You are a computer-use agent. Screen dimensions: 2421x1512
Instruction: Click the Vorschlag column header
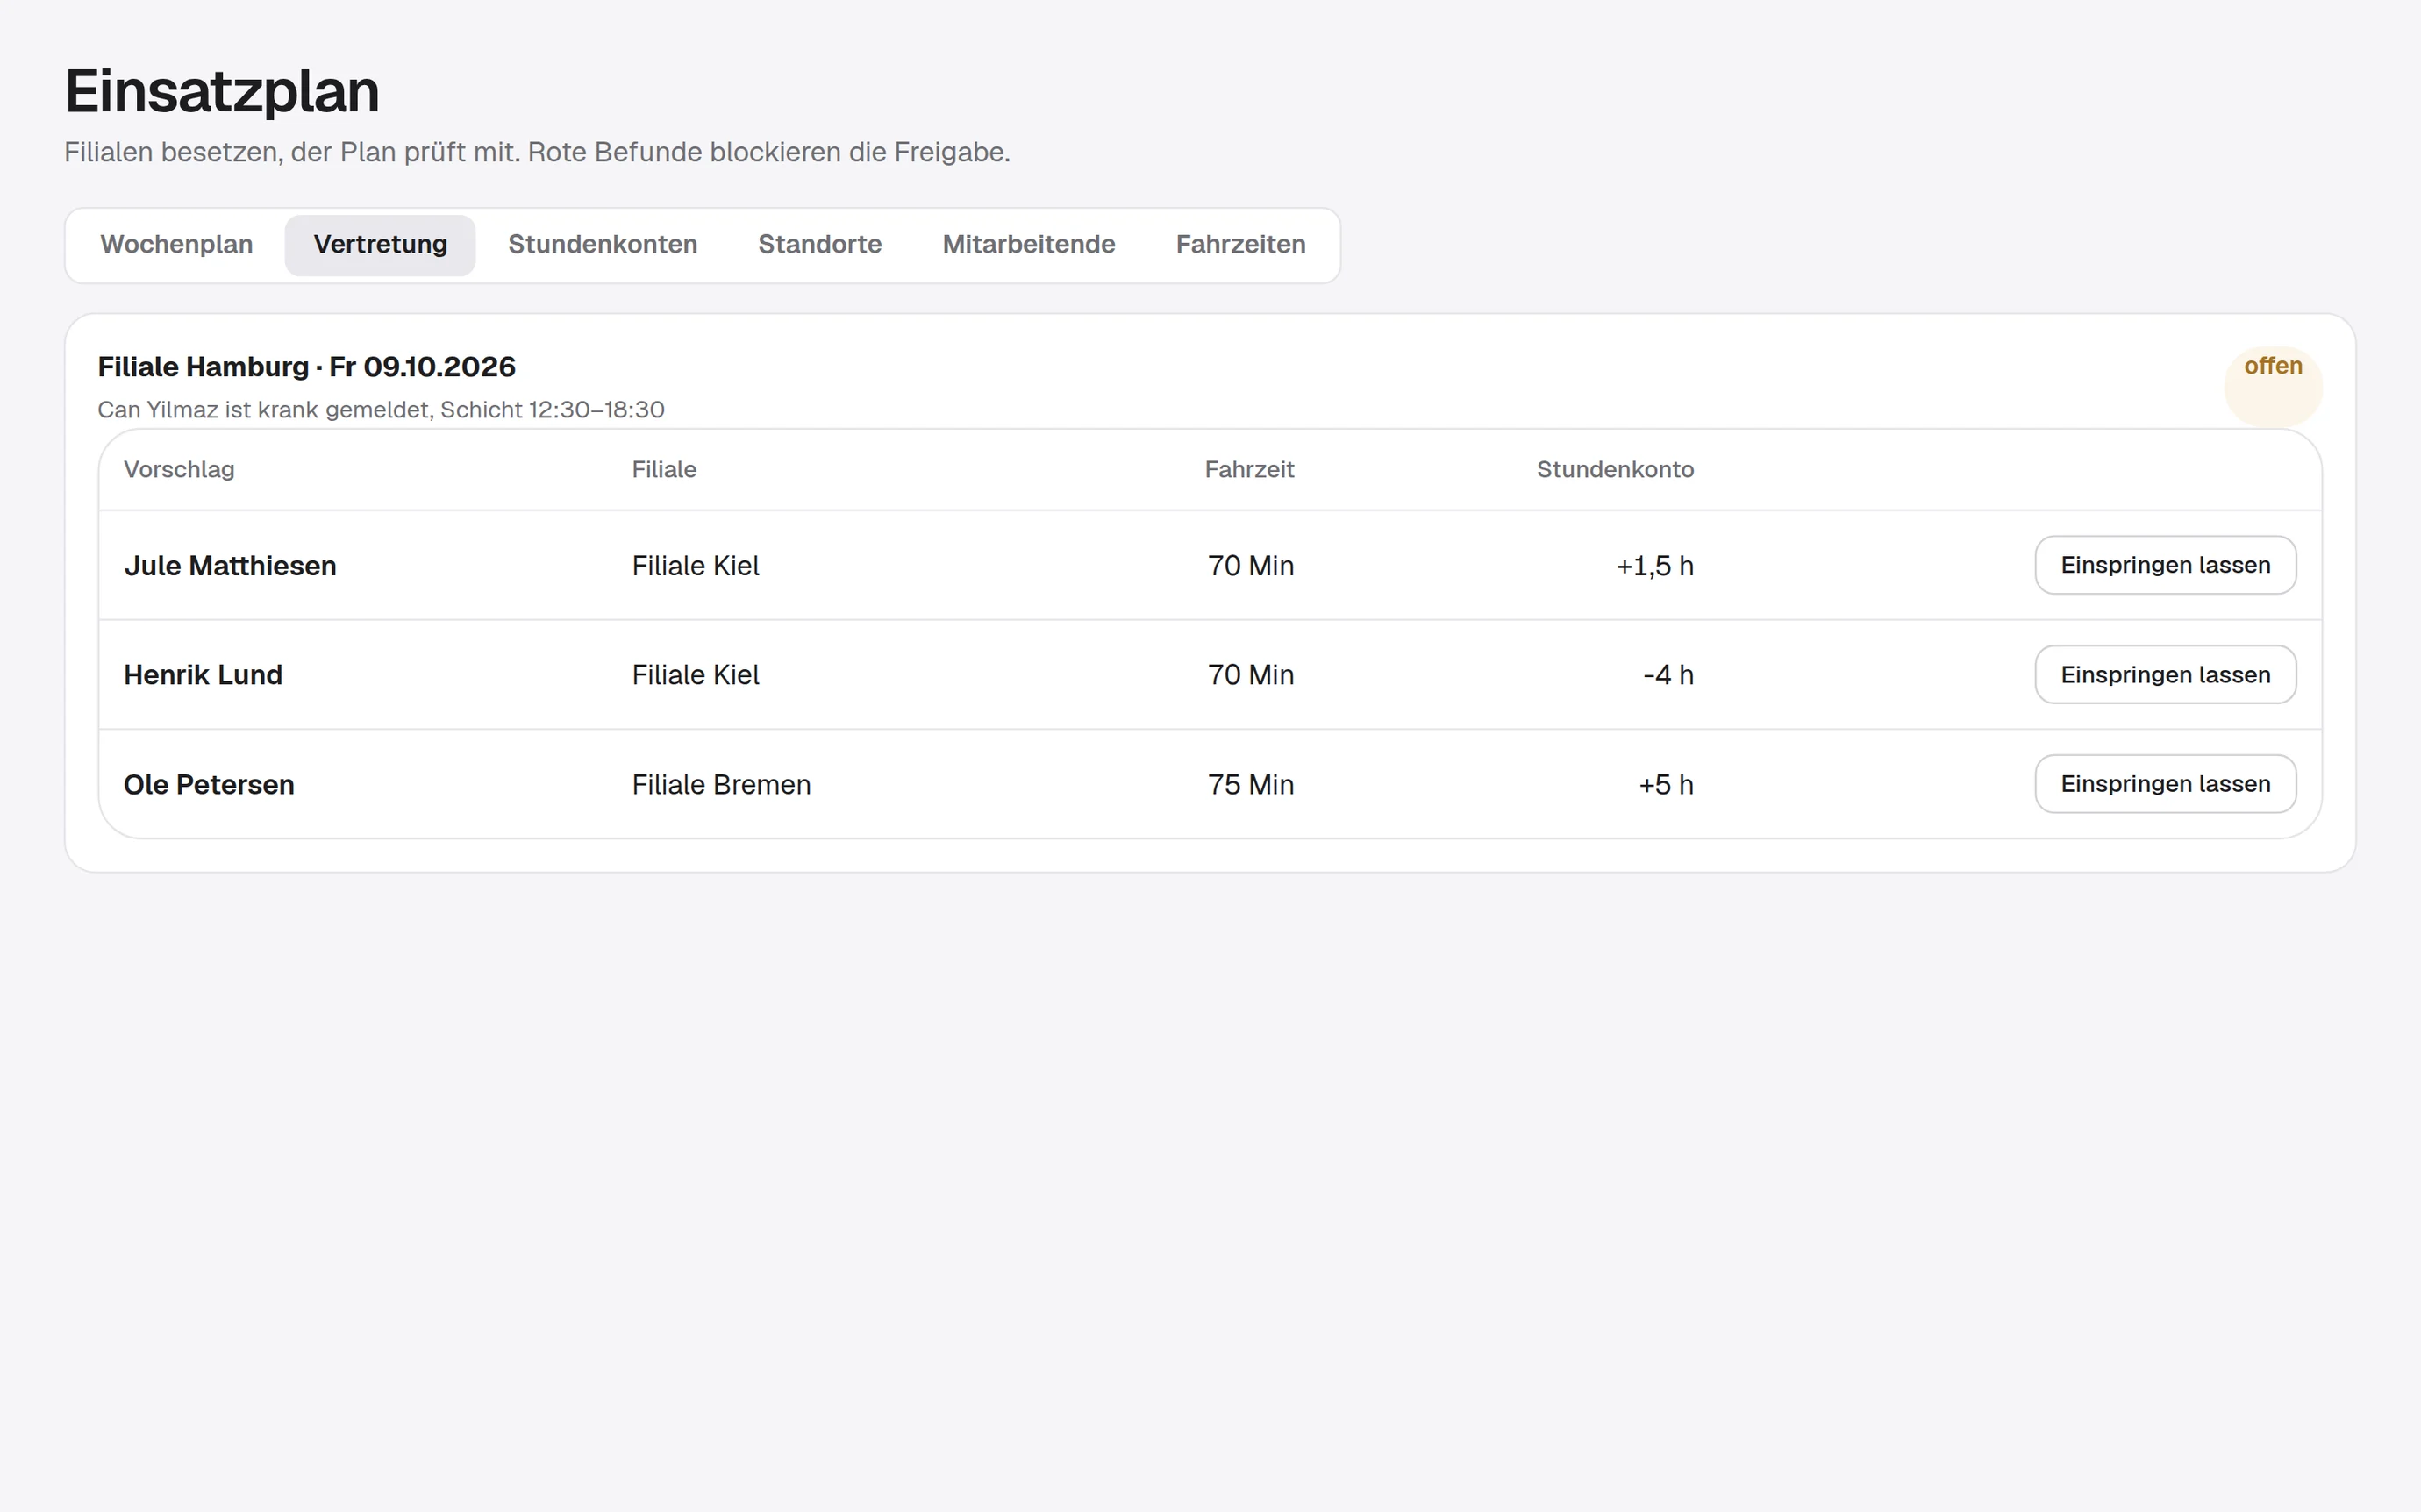(x=179, y=470)
